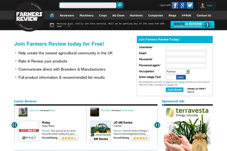Open the Reviewers menu
Image resolution: width=227 pixels, height=151 pixels.
67,15
